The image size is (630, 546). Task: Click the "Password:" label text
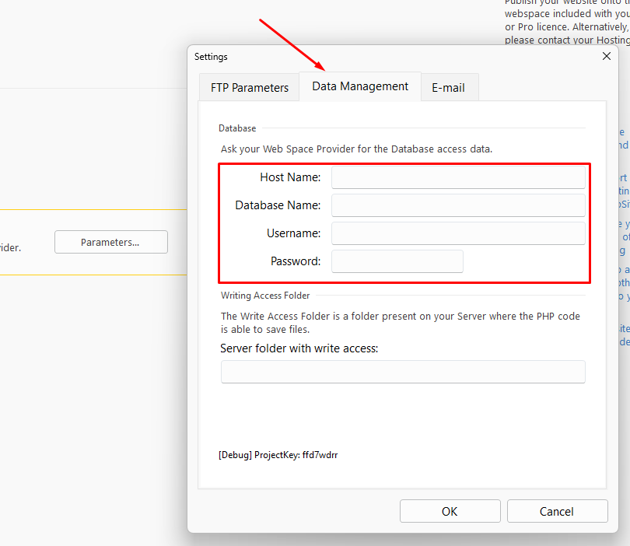pyautogui.click(x=296, y=261)
